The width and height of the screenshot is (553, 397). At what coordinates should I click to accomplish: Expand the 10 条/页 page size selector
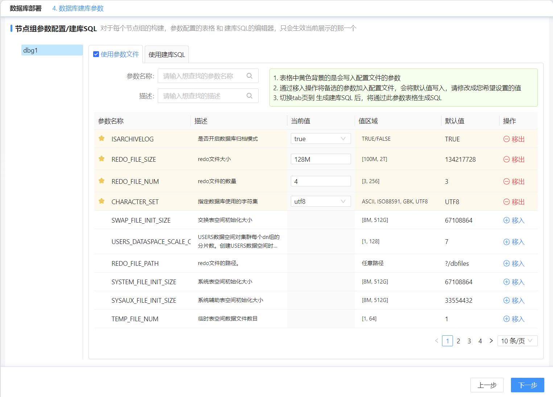coord(517,341)
